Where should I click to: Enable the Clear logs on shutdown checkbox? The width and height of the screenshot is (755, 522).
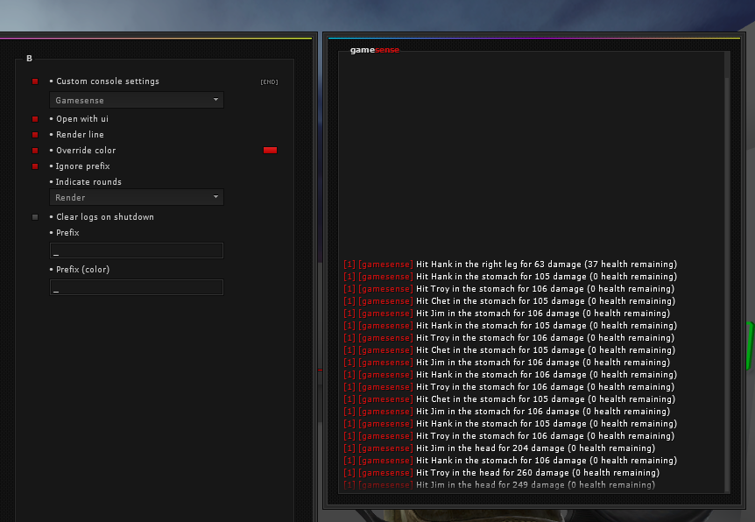35,217
